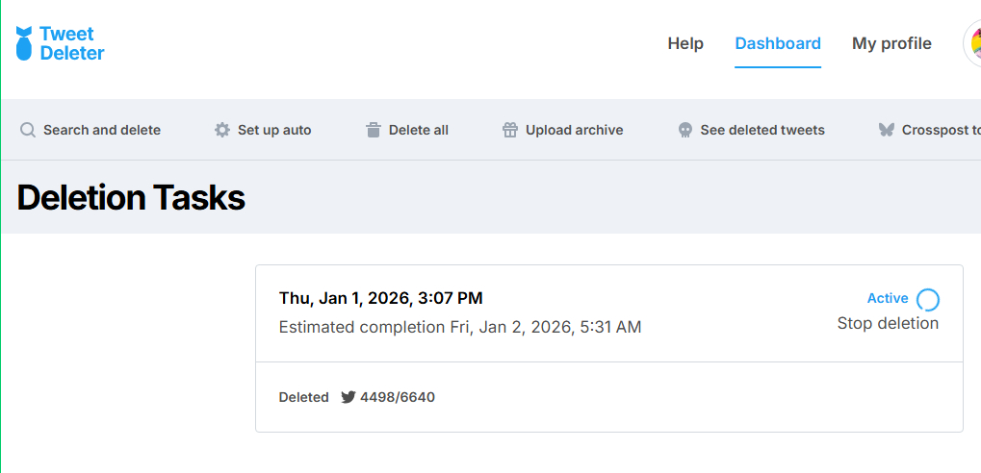Click the trash can Delete all icon

[374, 130]
